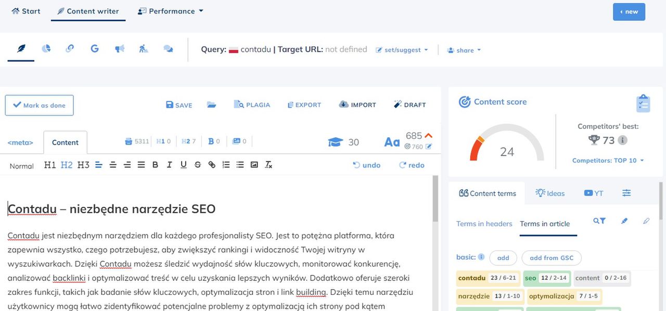Insert a hyperlink in editor
The height and width of the screenshot is (311, 666).
(212, 165)
